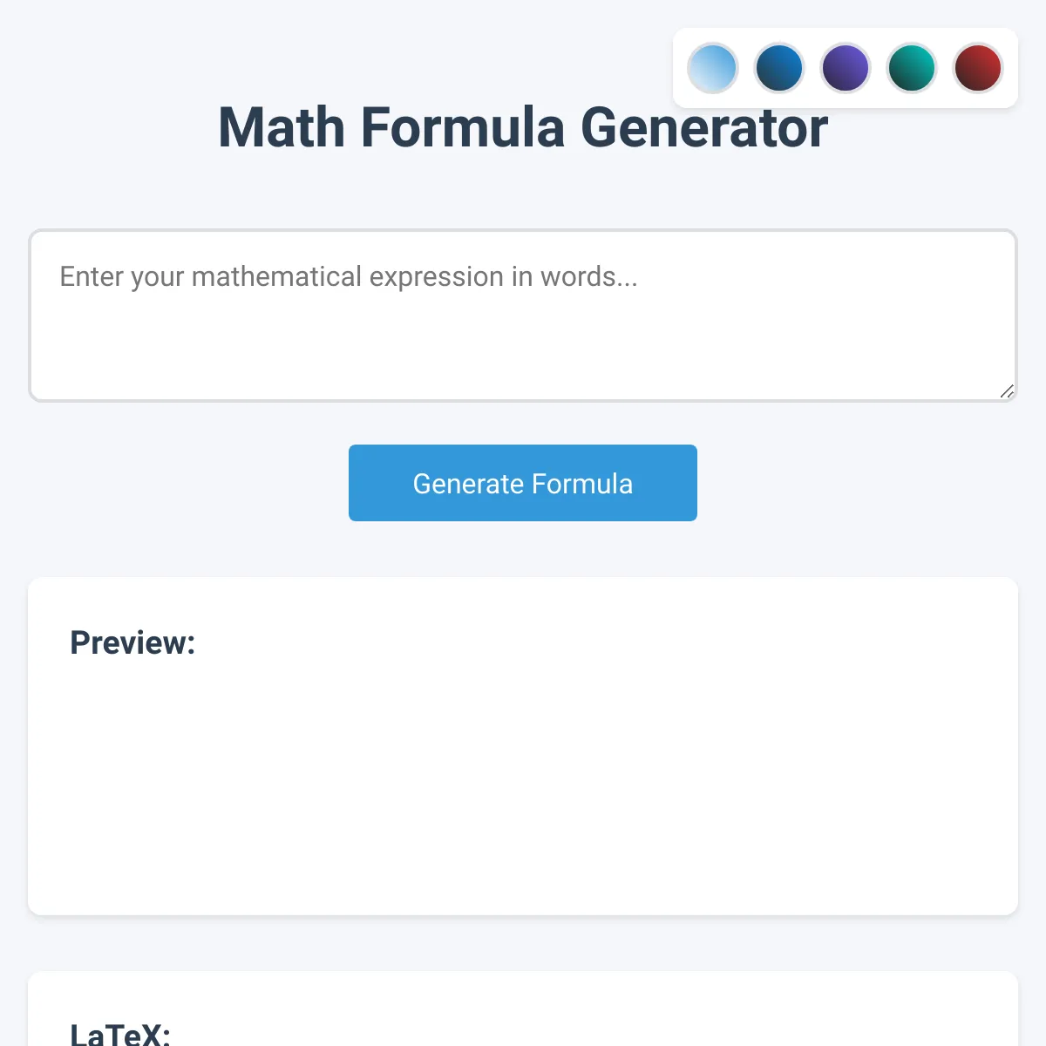Click the Preview heading label
Image resolution: width=1046 pixels, height=1046 pixels.
point(132,642)
